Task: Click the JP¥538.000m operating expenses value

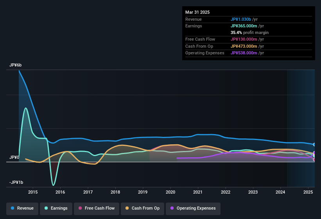Action: (x=244, y=53)
